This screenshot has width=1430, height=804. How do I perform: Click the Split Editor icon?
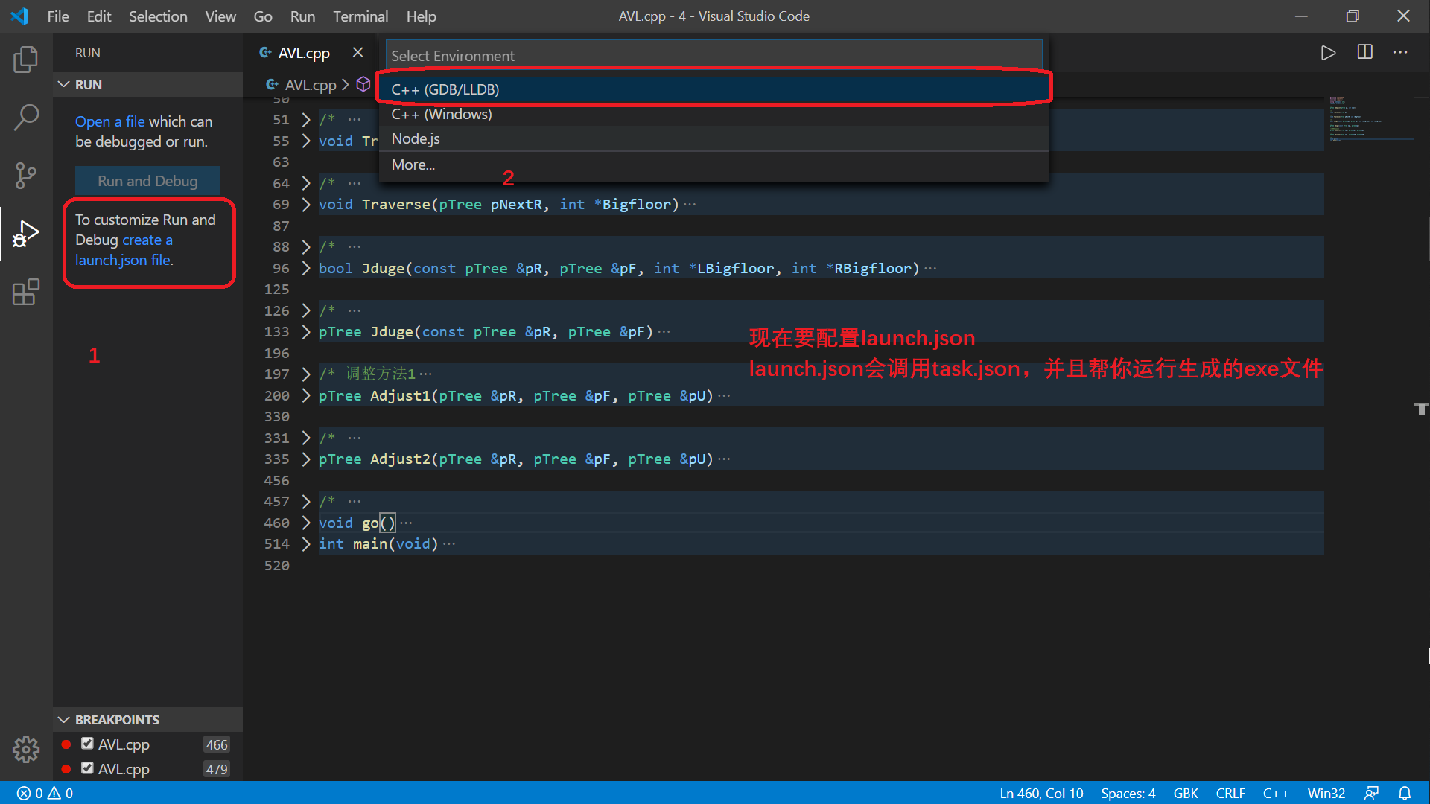pyautogui.click(x=1364, y=53)
